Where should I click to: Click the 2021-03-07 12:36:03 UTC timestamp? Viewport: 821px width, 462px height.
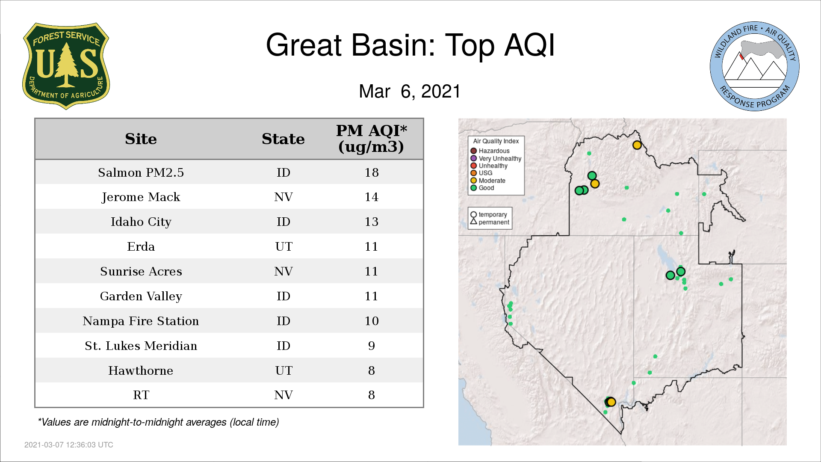[69, 445]
